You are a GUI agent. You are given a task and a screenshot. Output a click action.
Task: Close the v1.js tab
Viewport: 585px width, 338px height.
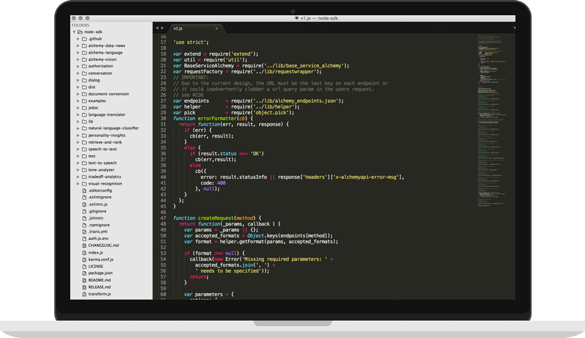(217, 28)
